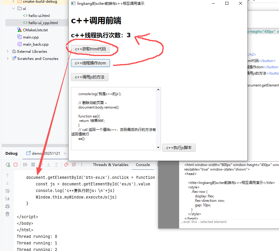Select the Console tab

(143, 165)
